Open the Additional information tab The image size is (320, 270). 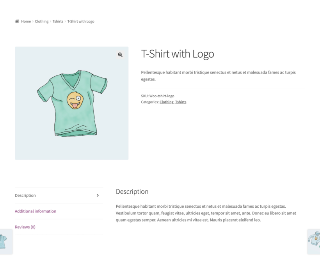[x=35, y=211]
